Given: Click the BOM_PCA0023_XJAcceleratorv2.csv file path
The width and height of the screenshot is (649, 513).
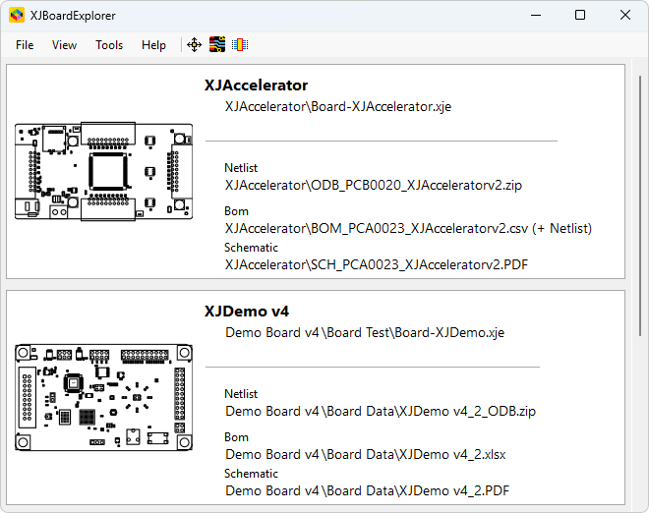Looking at the screenshot, I should click(x=408, y=228).
